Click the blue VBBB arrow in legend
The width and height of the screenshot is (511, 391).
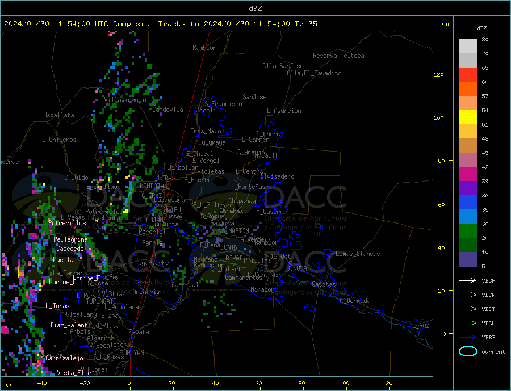pyautogui.click(x=468, y=338)
